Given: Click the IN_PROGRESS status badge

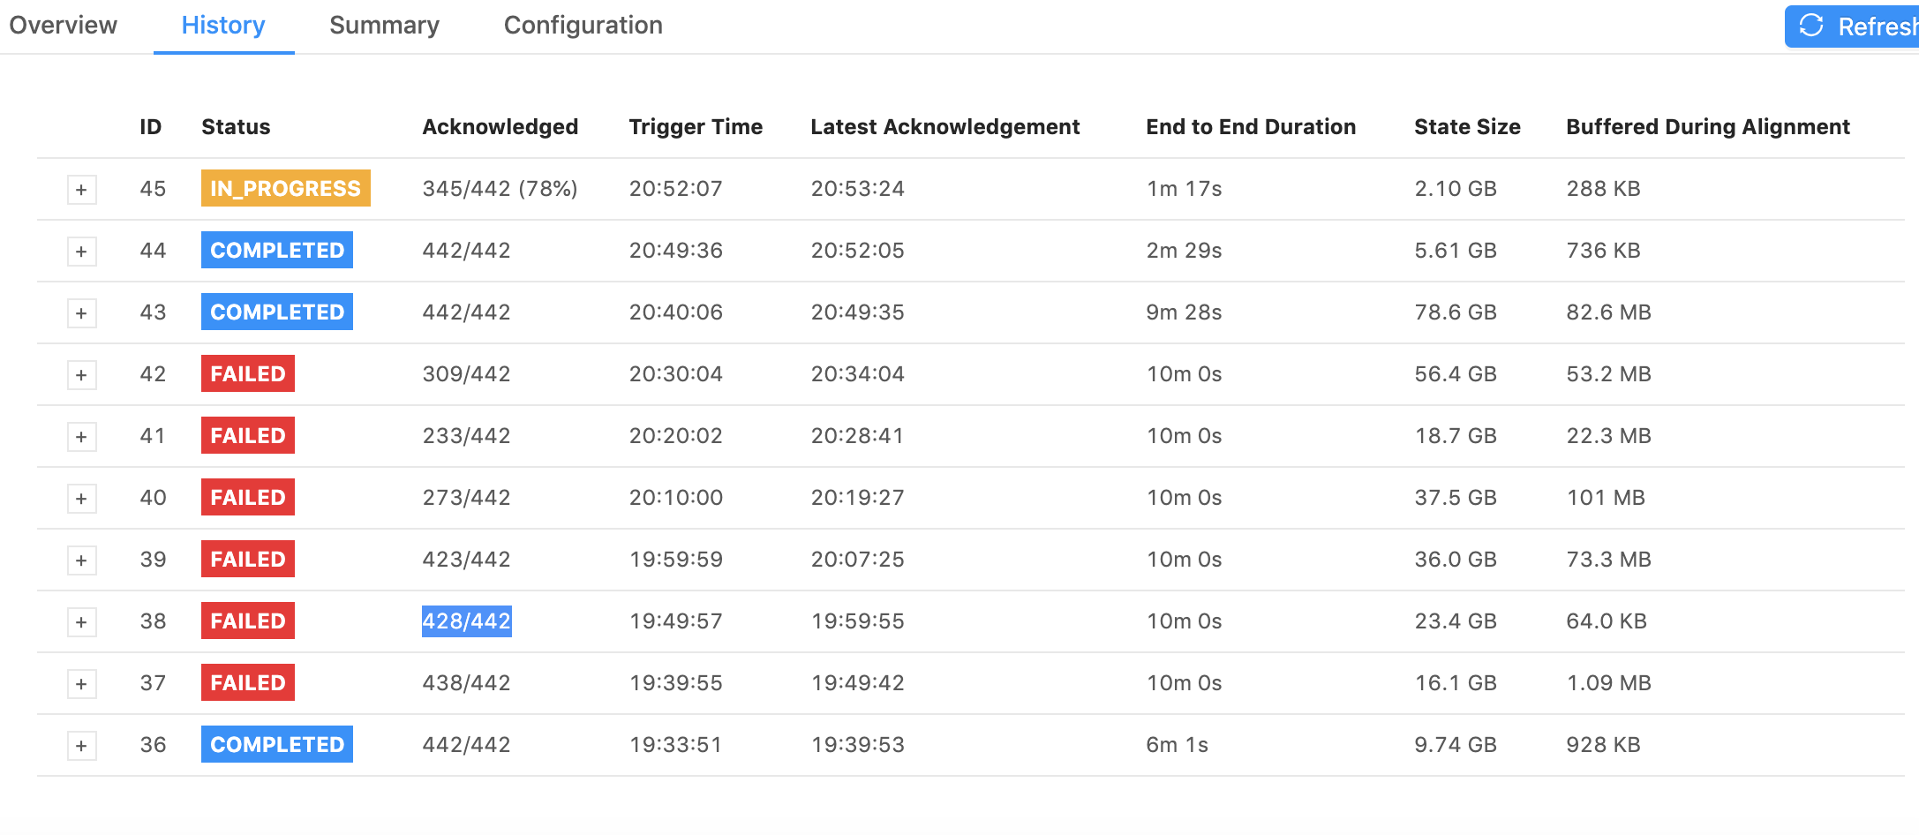Looking at the screenshot, I should tap(285, 188).
